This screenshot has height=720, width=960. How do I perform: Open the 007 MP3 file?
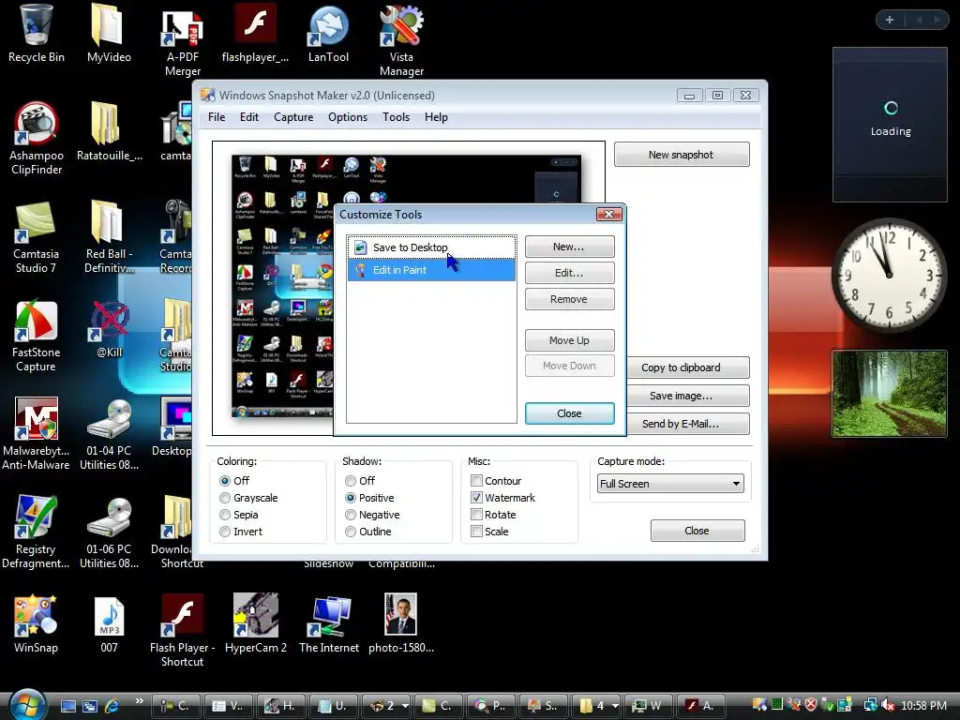coord(109,624)
